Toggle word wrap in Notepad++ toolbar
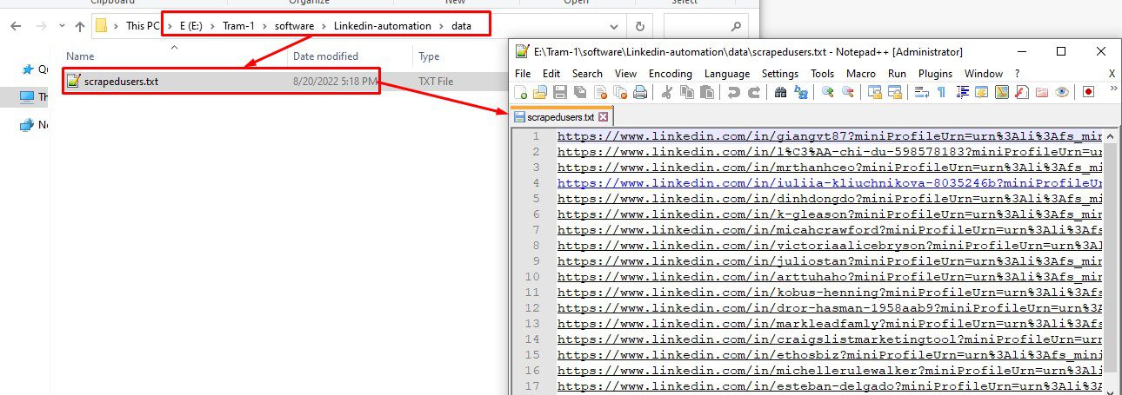Screen dimensions: 1122x395 [x=921, y=92]
